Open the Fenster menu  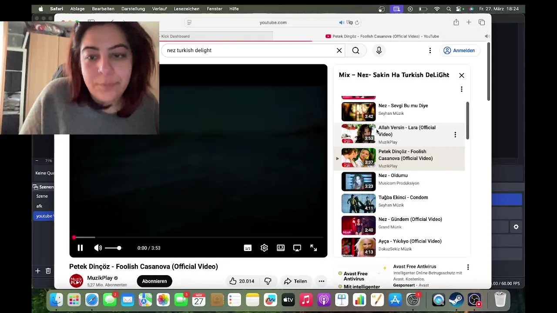pos(215,9)
